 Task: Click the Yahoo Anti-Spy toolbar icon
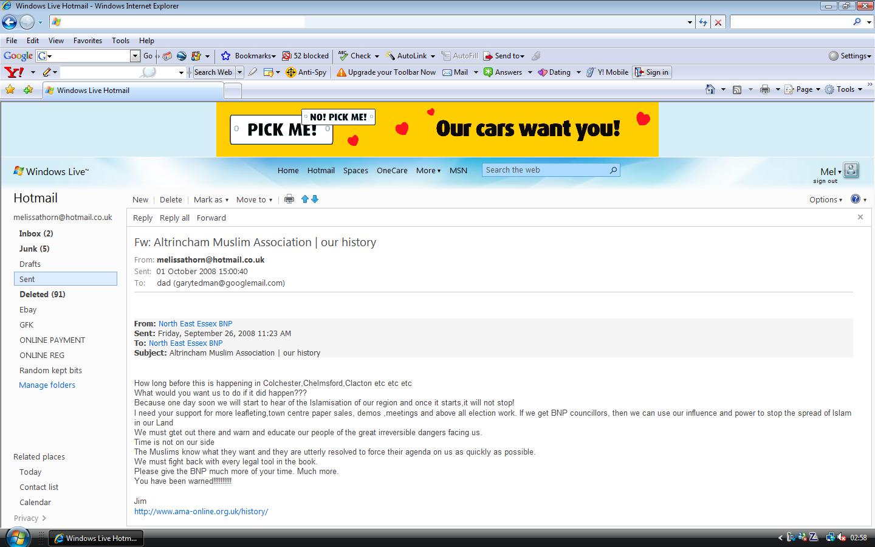click(x=292, y=72)
